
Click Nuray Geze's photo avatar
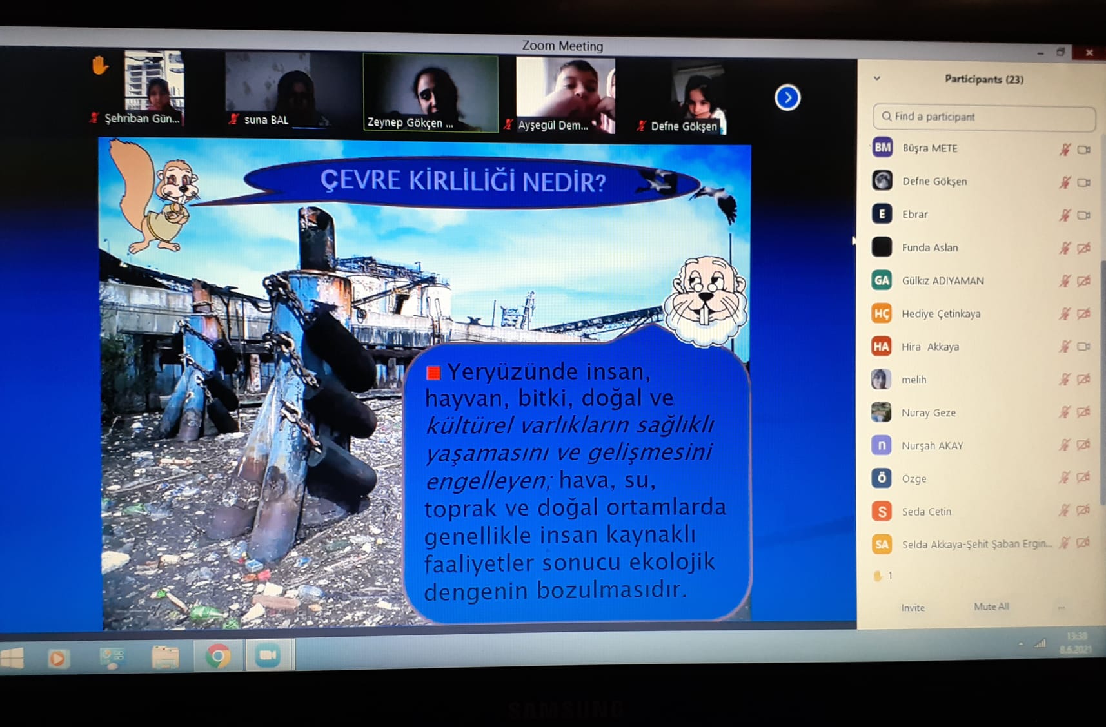882,412
